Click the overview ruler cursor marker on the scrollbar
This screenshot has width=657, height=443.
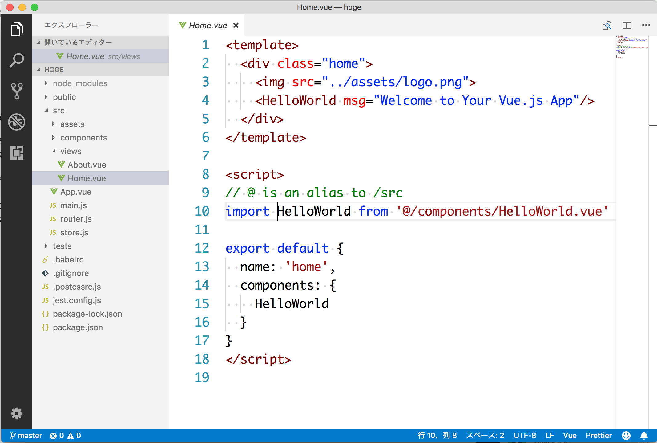[653, 126]
